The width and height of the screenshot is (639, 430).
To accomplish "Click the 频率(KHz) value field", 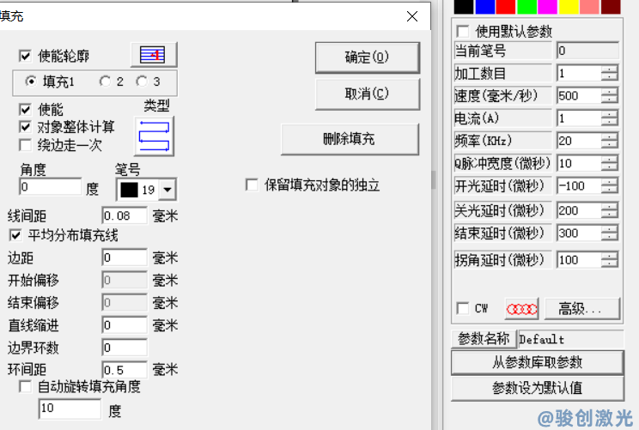I will point(579,141).
